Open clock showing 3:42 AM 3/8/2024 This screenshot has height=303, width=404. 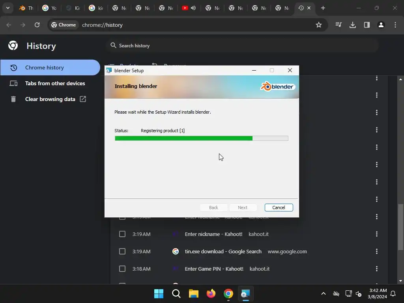point(378,294)
